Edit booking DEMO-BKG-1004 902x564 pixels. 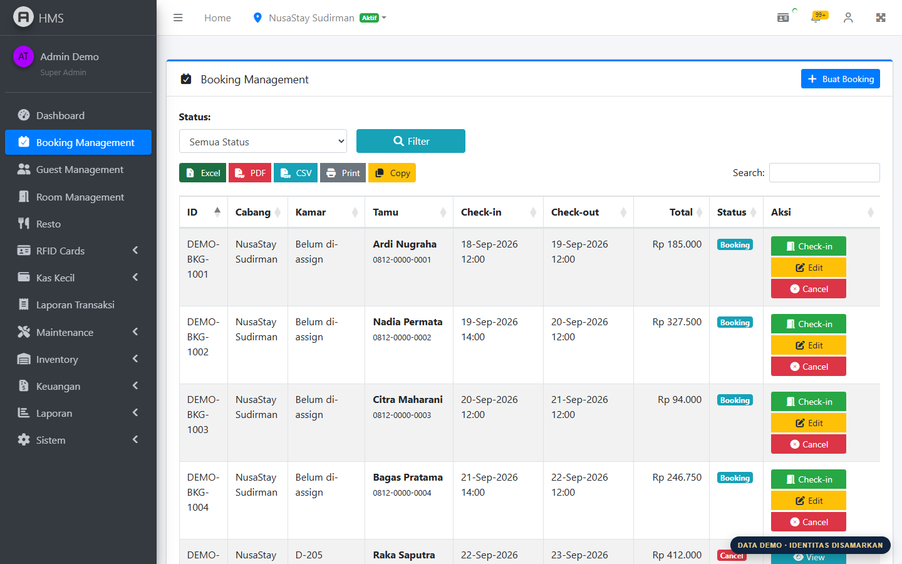(809, 501)
